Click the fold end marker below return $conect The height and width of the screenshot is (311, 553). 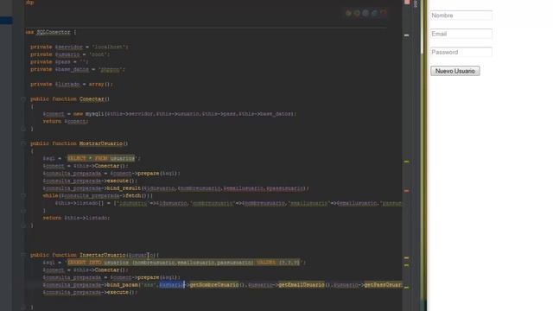23,129
